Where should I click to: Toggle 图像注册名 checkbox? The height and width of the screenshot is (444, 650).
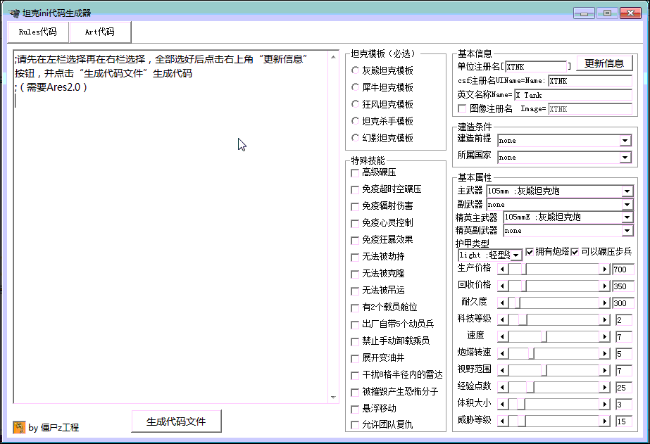[x=462, y=108]
